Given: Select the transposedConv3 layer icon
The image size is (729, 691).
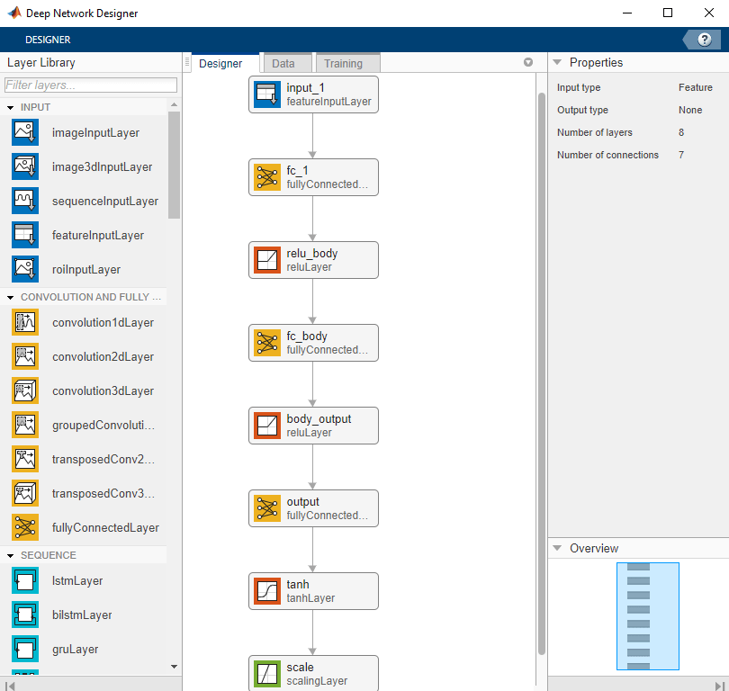Looking at the screenshot, I should pyautogui.click(x=25, y=493).
